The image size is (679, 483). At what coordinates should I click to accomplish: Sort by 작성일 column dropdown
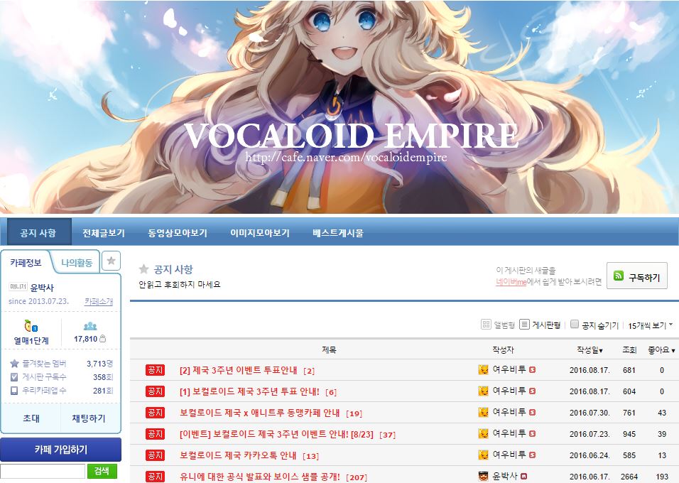(590, 350)
